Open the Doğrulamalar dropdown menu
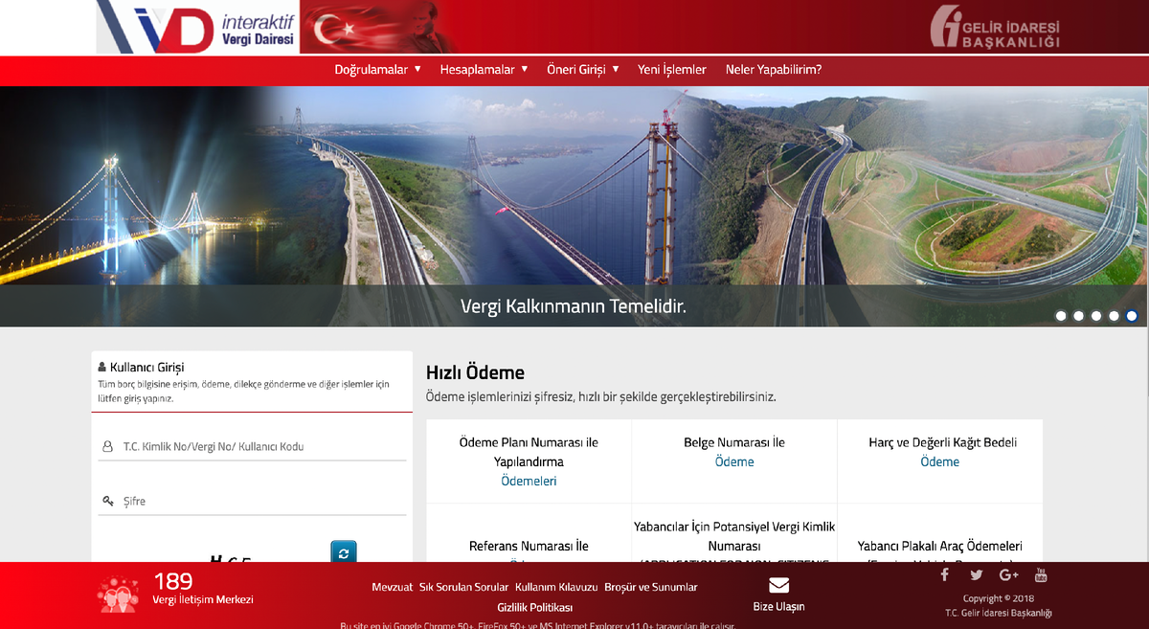Screen dimensions: 1149x629 (377, 70)
